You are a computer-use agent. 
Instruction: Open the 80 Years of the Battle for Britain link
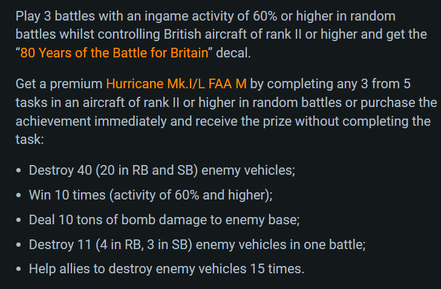(x=114, y=53)
